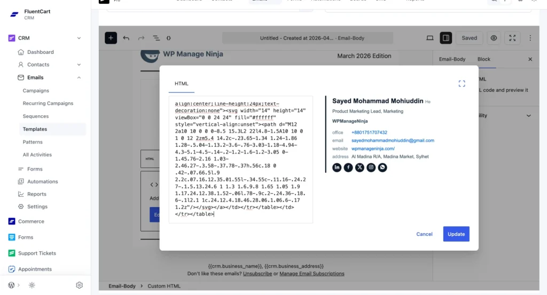Screen dimensions: 547x295
Task: Open the CRM Forms item with lines icon
Action: [x=35, y=169]
